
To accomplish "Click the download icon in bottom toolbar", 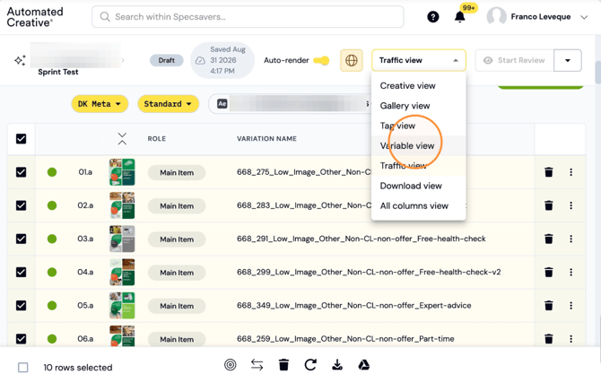I will (x=337, y=364).
